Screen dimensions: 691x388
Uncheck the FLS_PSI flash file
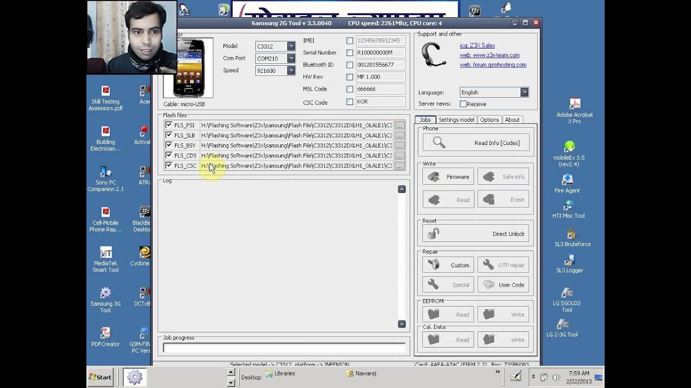pos(169,125)
